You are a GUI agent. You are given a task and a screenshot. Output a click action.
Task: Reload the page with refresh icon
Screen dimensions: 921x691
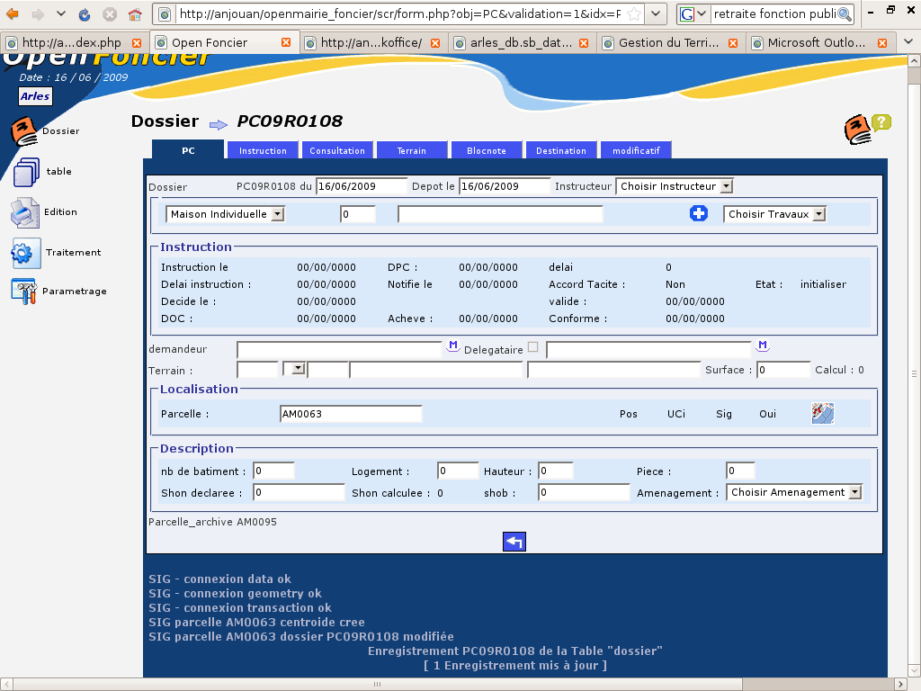[x=85, y=14]
